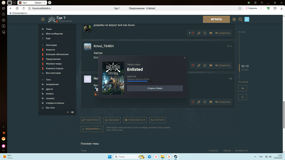Click the Steam icon in taskbar

176,157
